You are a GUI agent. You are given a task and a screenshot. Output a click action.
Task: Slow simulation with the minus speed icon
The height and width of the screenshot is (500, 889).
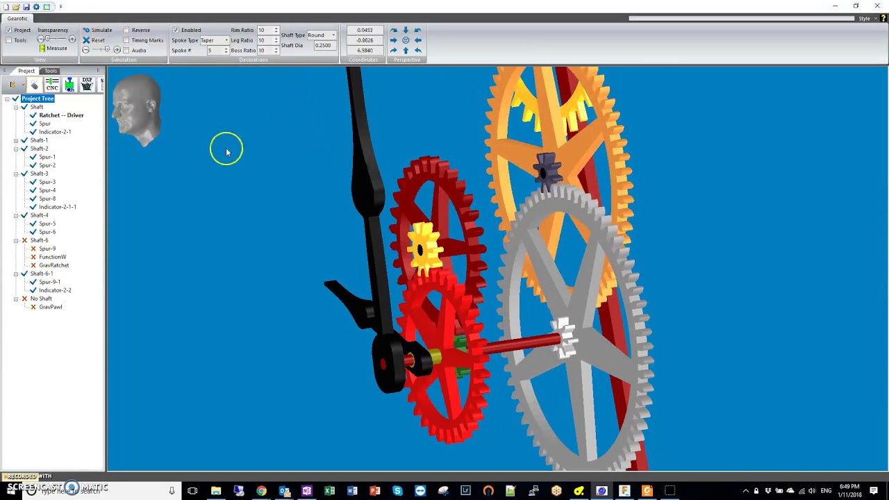pos(85,50)
